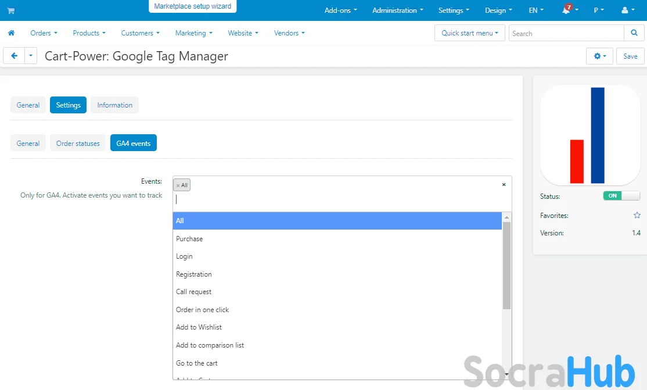647x390 pixels.
Task: Remove the 'All' tag from Events
Action: (x=178, y=185)
